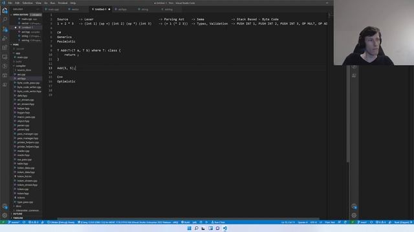Open the Chat icon on the taskbar
This screenshot has width=414, height=232.
point(217,228)
